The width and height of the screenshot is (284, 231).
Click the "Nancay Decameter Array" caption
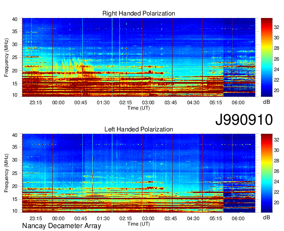click(61, 226)
